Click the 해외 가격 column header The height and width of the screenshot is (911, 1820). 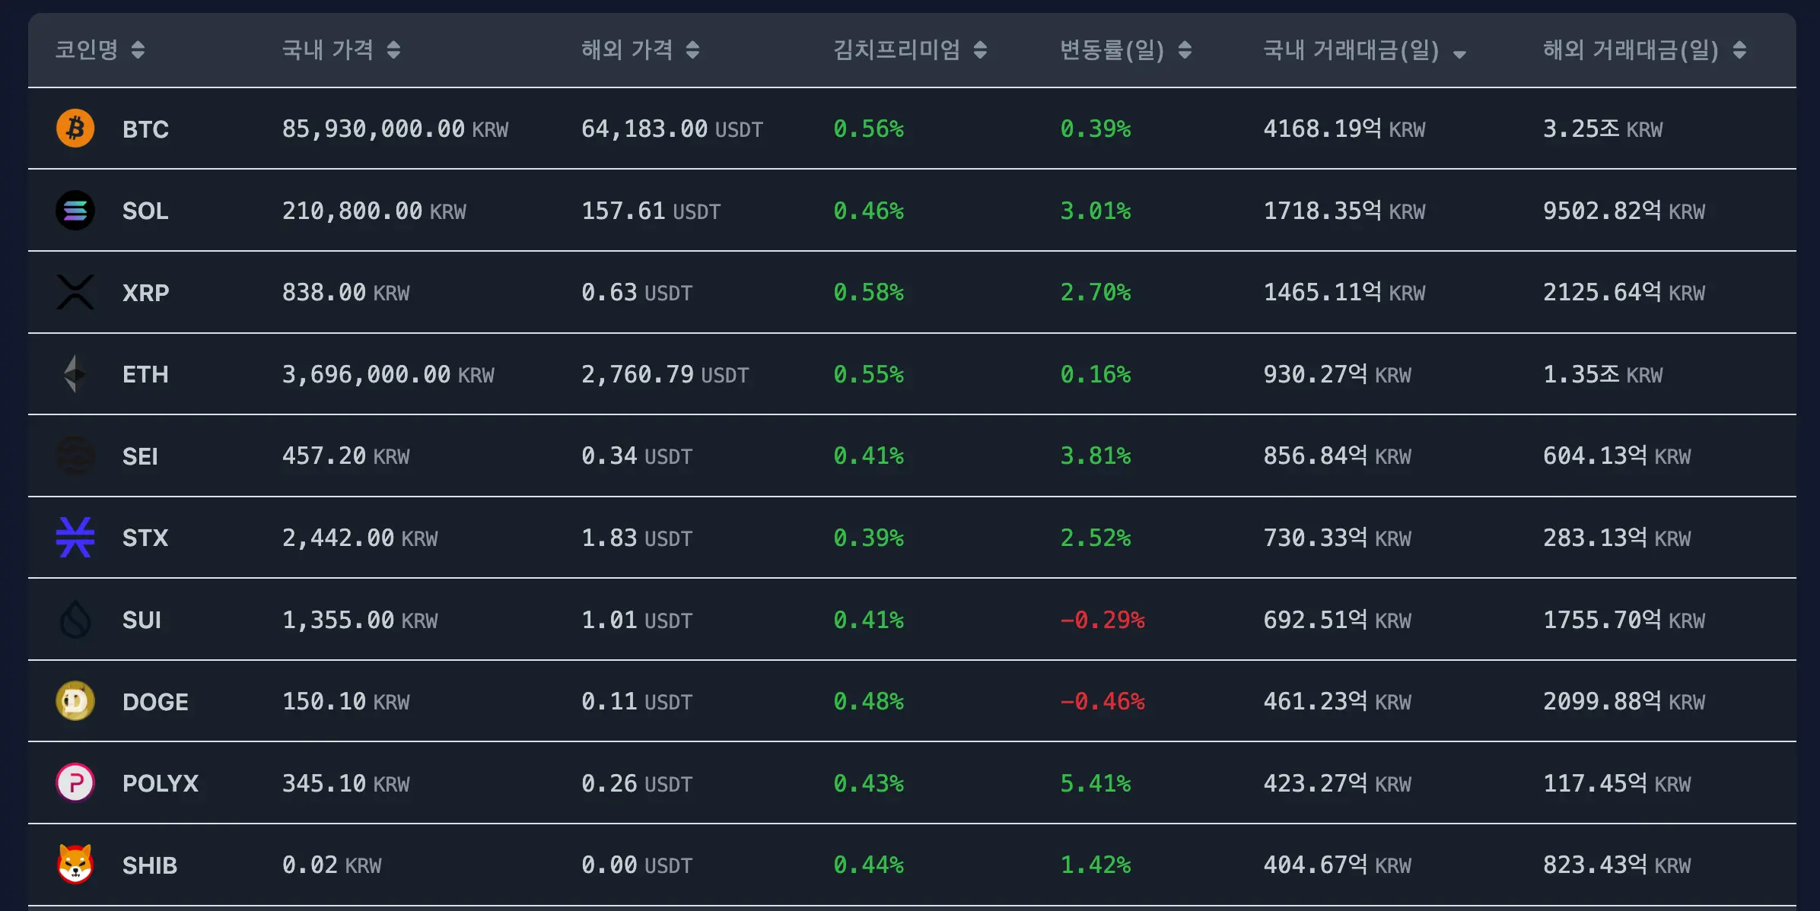(627, 50)
